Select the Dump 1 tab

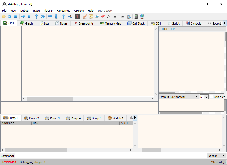point(11,118)
